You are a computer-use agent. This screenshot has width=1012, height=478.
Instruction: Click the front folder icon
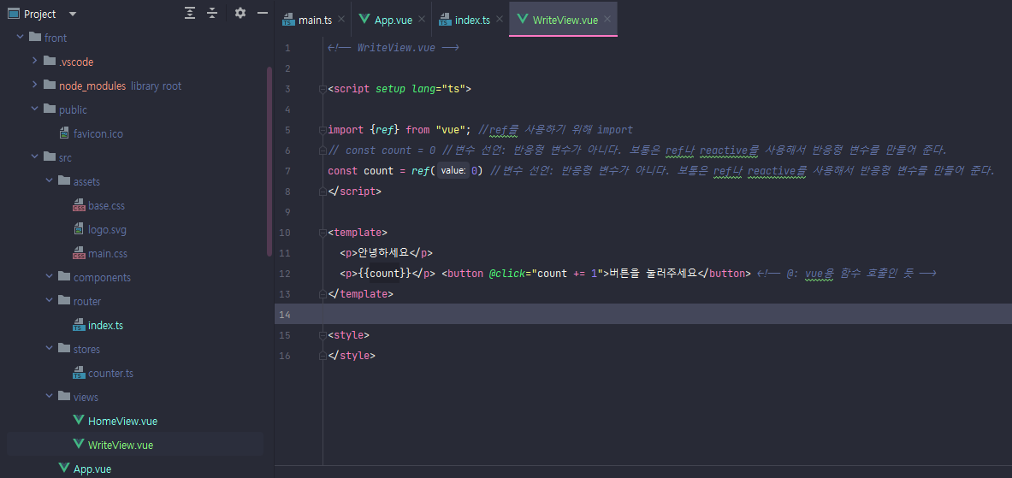coord(35,38)
